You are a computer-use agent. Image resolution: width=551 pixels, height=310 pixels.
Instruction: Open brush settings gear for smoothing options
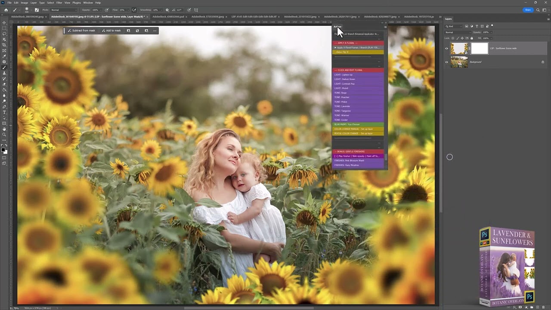(167, 10)
